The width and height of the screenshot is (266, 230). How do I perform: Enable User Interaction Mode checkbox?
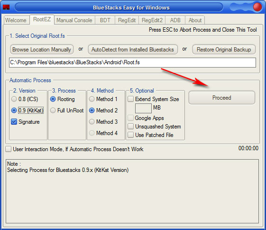[x=9, y=149]
